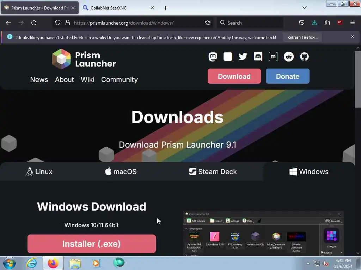This screenshot has width=361, height=270.
Task: Open a new tab with the plus button
Action: (166, 8)
